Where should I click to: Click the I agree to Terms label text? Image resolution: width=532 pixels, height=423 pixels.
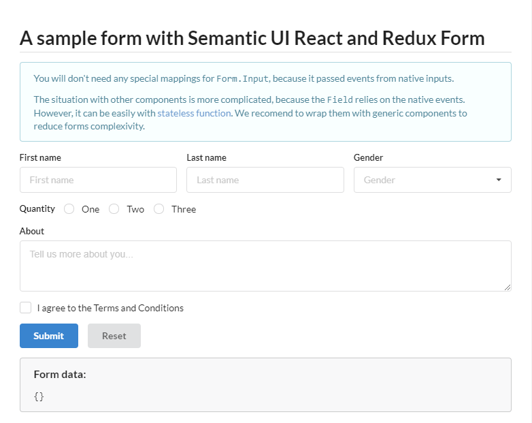click(110, 308)
